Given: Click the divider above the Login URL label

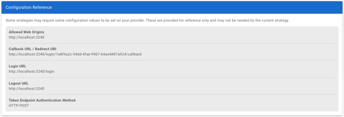Looking at the screenshot, I should (172, 60).
